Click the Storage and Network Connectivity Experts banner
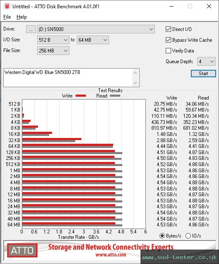This screenshot has height=264, width=219. pos(111,247)
